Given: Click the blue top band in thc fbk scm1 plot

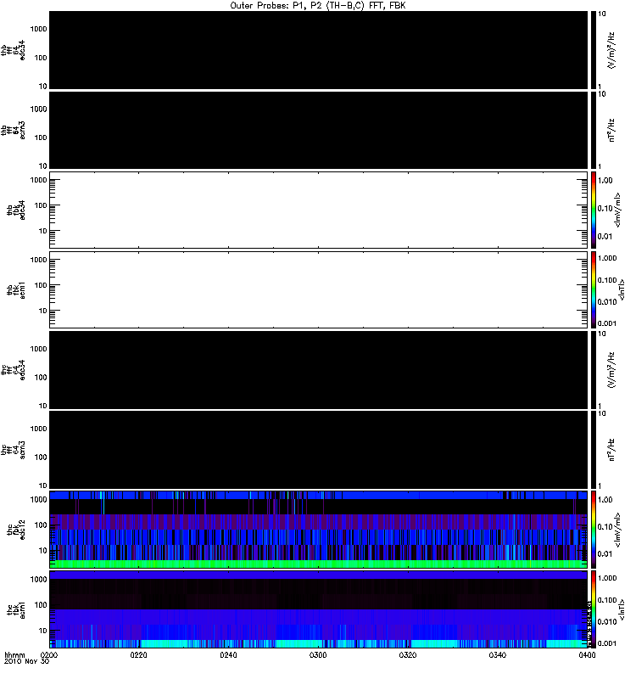Looking at the screenshot, I should [x=318, y=575].
